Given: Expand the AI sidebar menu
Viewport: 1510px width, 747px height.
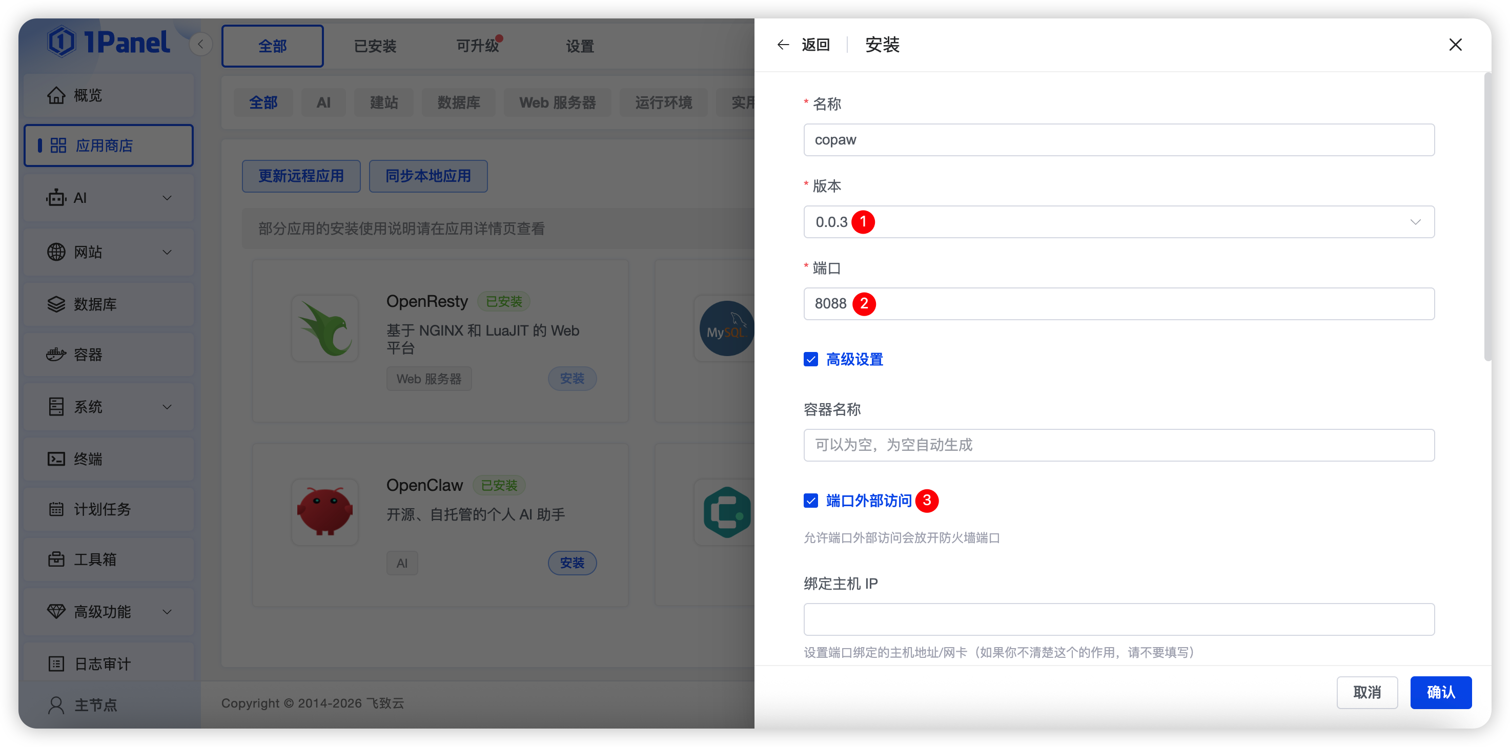Looking at the screenshot, I should pos(109,197).
